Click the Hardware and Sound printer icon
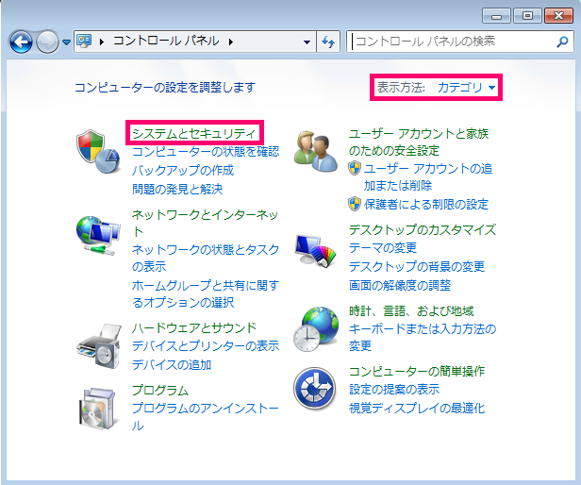This screenshot has height=485, width=581. 98,345
